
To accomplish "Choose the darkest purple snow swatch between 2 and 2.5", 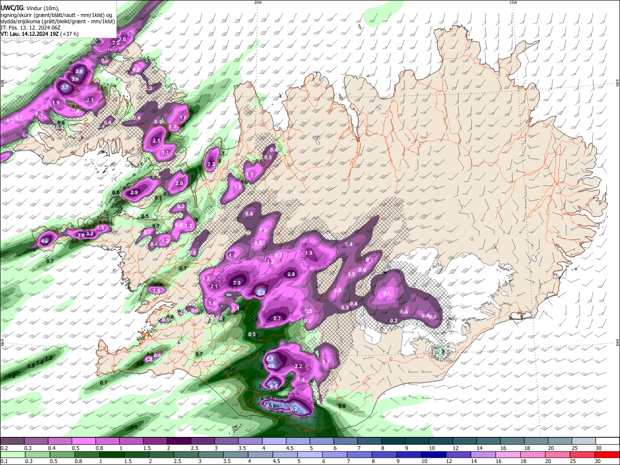I will click(178, 441).
